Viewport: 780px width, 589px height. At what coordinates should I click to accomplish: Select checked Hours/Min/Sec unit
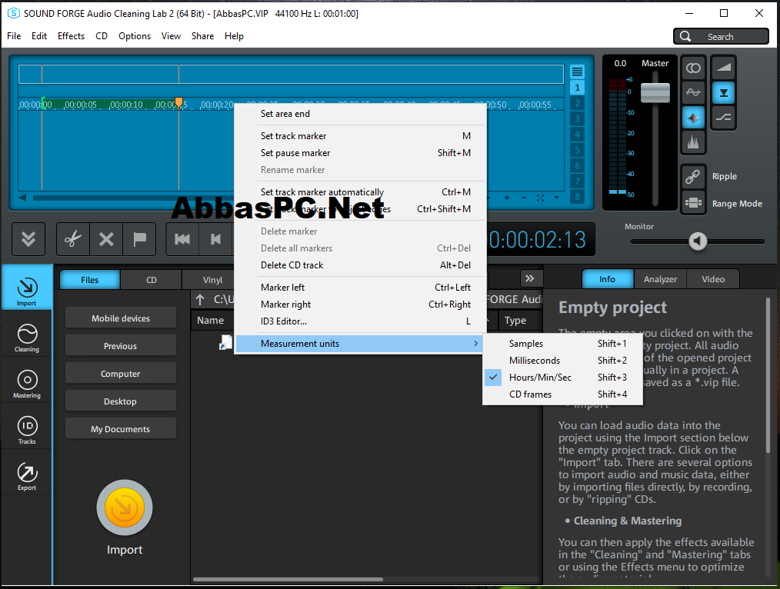562,378
